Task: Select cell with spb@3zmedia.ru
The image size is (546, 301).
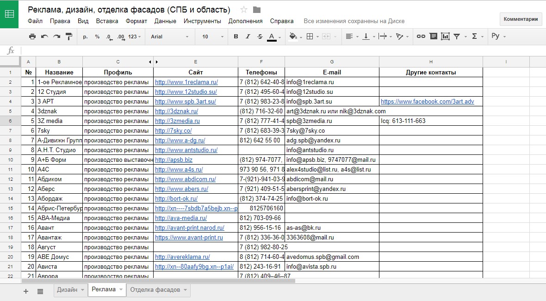Action: 332,121
